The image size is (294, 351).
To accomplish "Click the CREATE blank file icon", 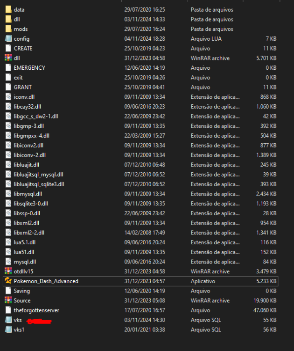I will click(x=8, y=48).
